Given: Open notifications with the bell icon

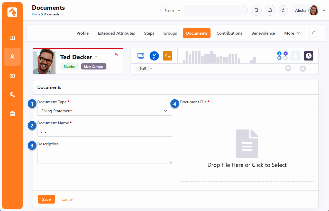Looking at the screenshot, I should click(270, 11).
